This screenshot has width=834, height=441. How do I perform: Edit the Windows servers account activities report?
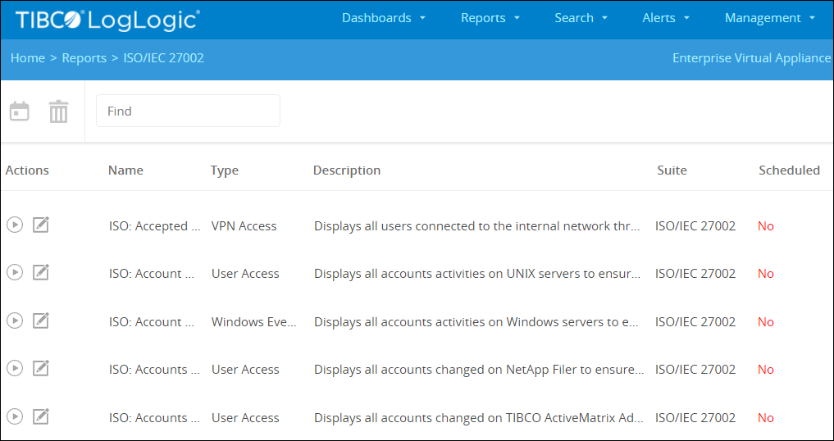click(41, 321)
